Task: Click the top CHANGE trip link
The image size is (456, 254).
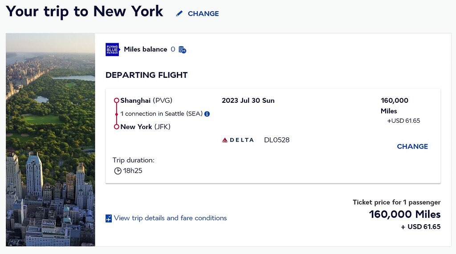Action: pyautogui.click(x=203, y=14)
